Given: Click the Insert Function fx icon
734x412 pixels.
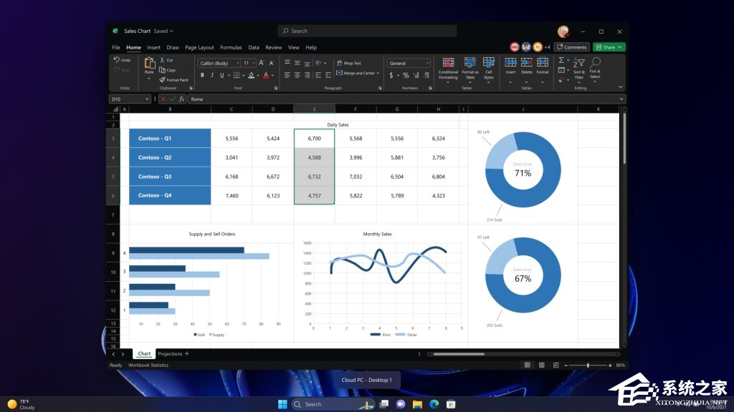Looking at the screenshot, I should click(182, 99).
